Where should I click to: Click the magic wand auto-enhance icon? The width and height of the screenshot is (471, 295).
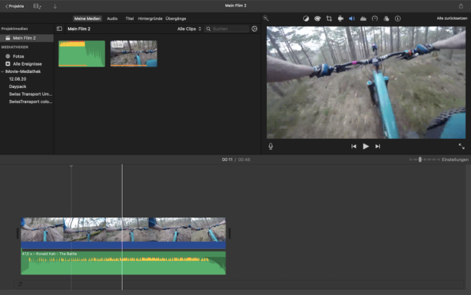265,18
